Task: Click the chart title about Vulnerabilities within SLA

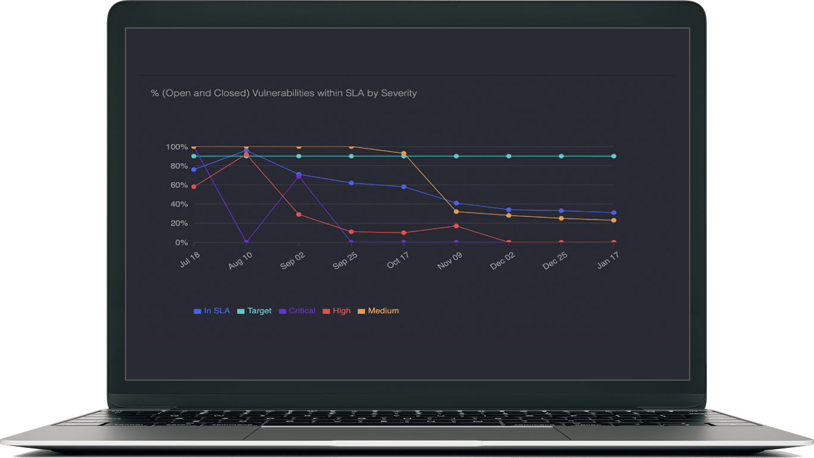Action: coord(284,93)
